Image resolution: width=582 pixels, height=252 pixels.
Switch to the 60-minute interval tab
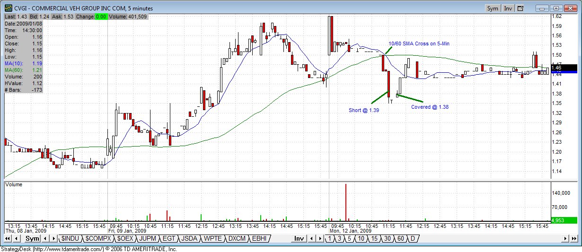click(400, 238)
